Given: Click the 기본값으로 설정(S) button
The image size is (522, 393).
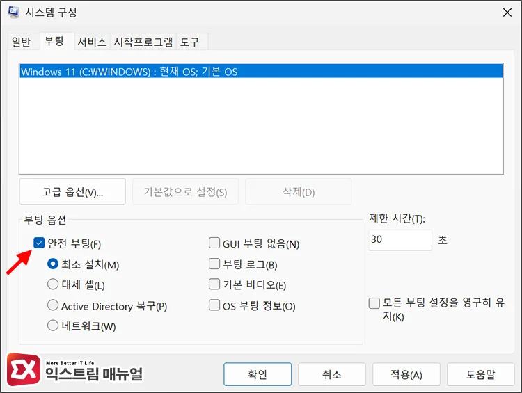Looking at the screenshot, I should coord(185,192).
